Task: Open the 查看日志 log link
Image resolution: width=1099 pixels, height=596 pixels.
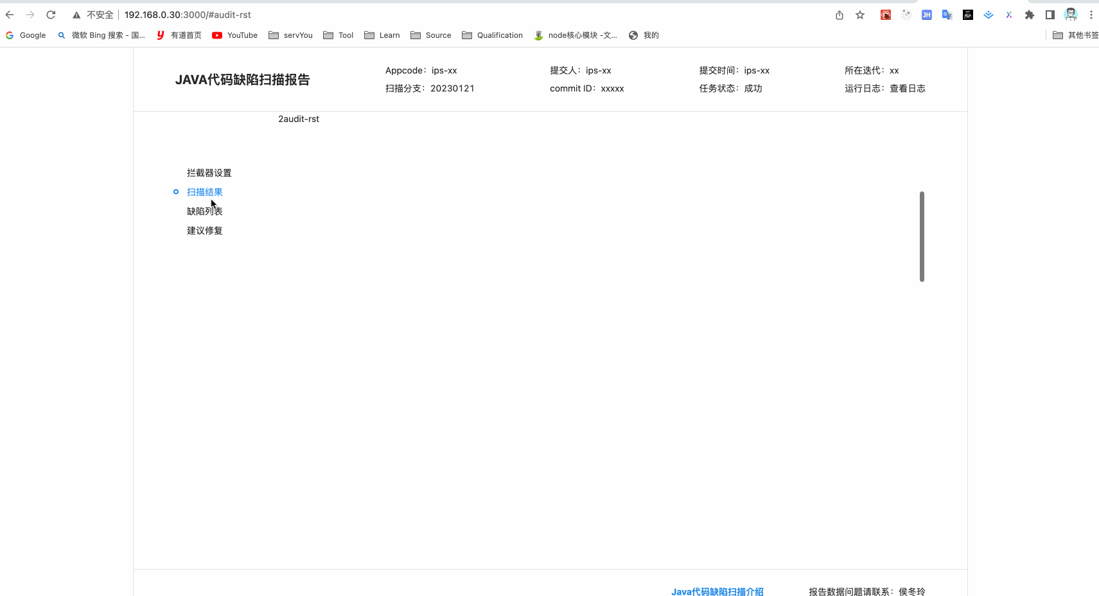Action: click(x=907, y=88)
